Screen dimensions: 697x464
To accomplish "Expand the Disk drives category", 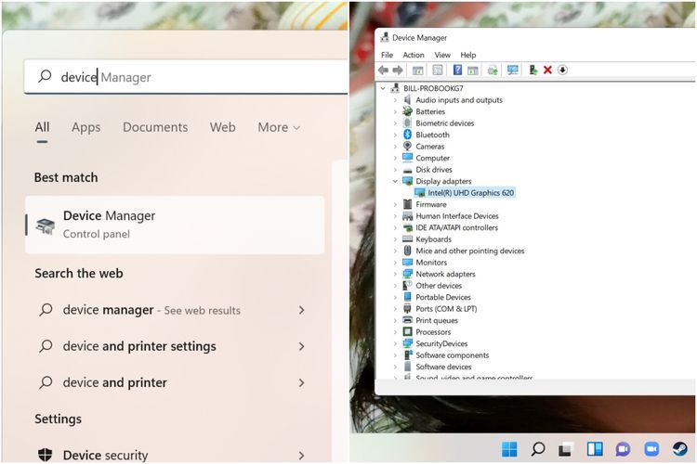I will [395, 170].
